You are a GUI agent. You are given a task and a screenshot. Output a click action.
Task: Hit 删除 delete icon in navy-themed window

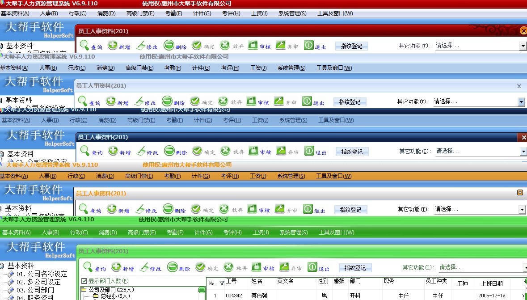[169, 151]
